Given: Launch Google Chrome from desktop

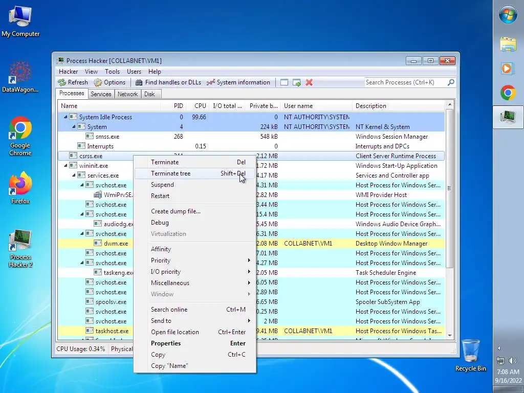Looking at the screenshot, I should [20, 136].
